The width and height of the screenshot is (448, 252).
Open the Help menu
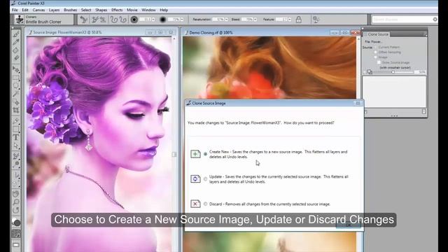(x=164, y=10)
